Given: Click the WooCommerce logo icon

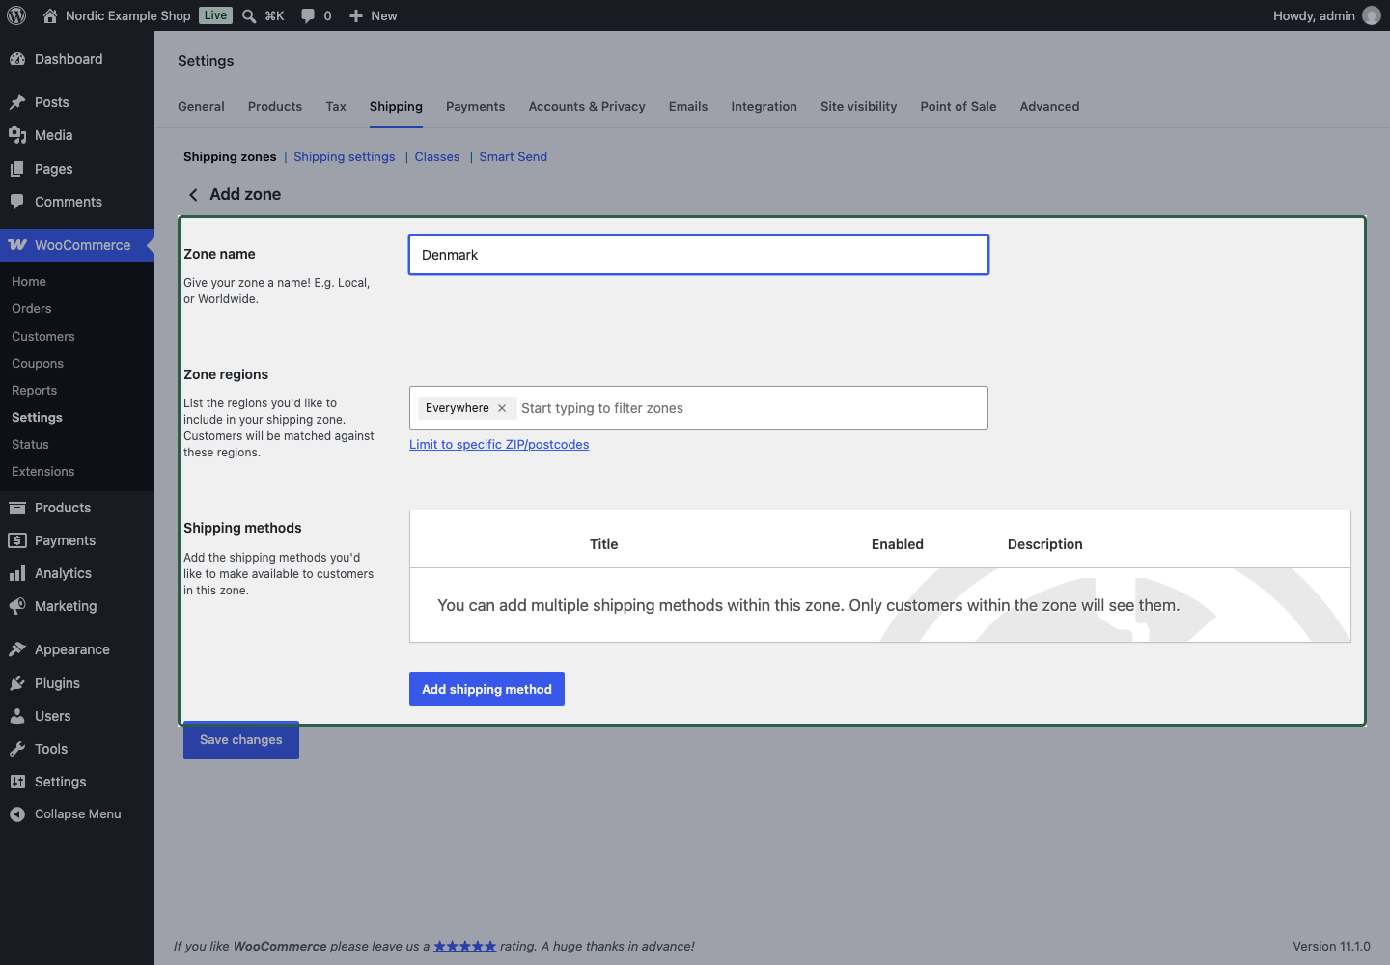Looking at the screenshot, I should pyautogui.click(x=17, y=245).
